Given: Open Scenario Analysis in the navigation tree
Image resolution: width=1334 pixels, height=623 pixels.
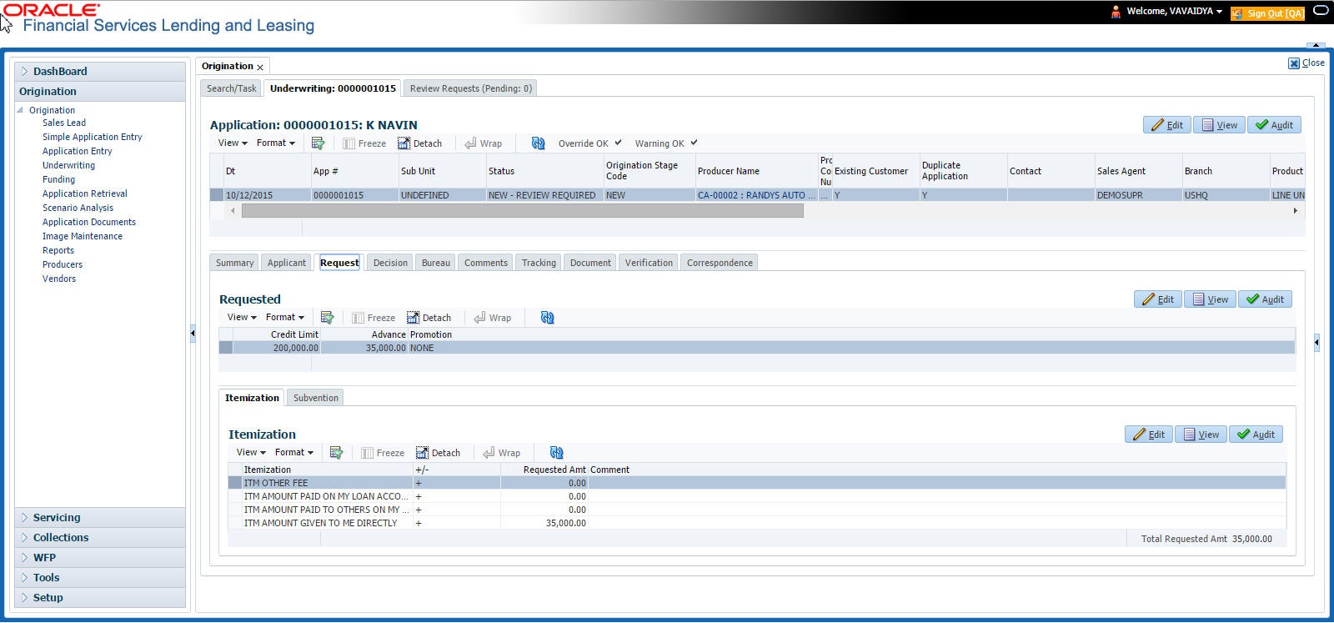Looking at the screenshot, I should [x=78, y=208].
